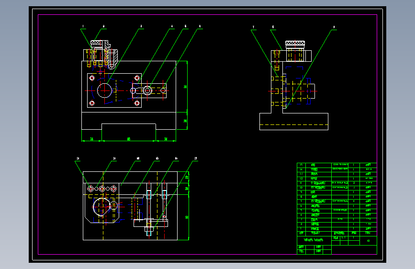Select callout number 5 above the front view
Viewport: 415px width, 269px height.
pyautogui.click(x=186, y=26)
